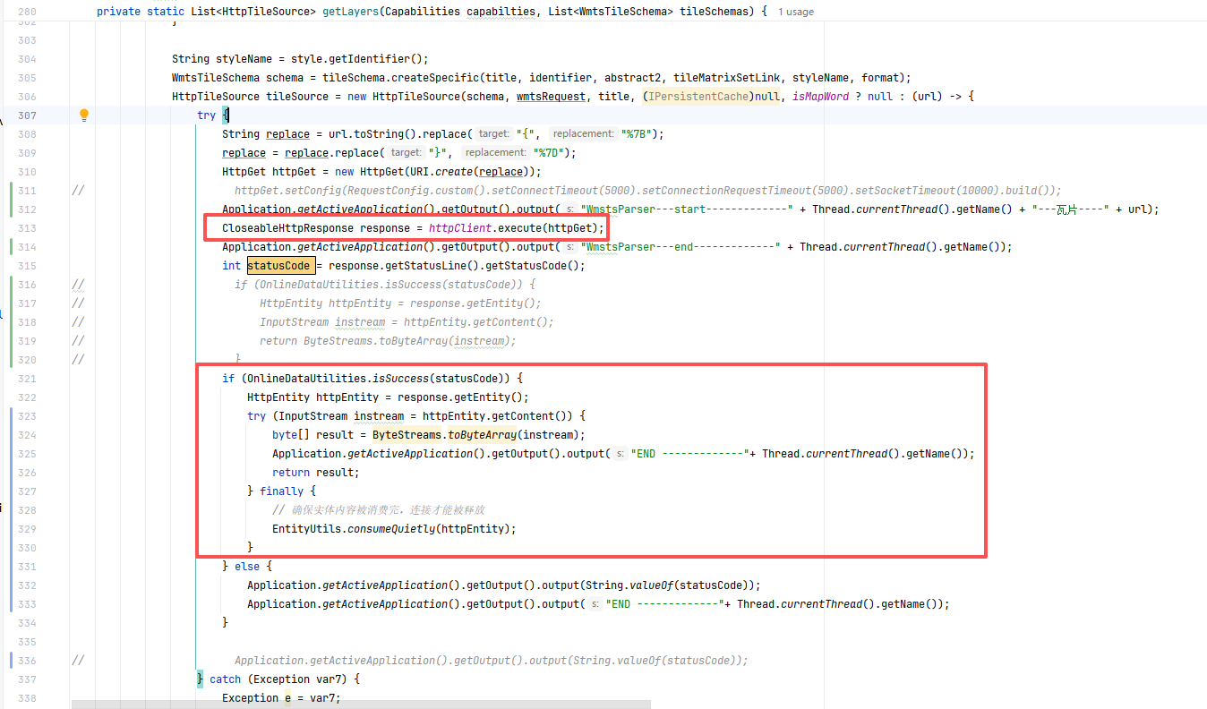Click line number 321 in the gutter

27,379
